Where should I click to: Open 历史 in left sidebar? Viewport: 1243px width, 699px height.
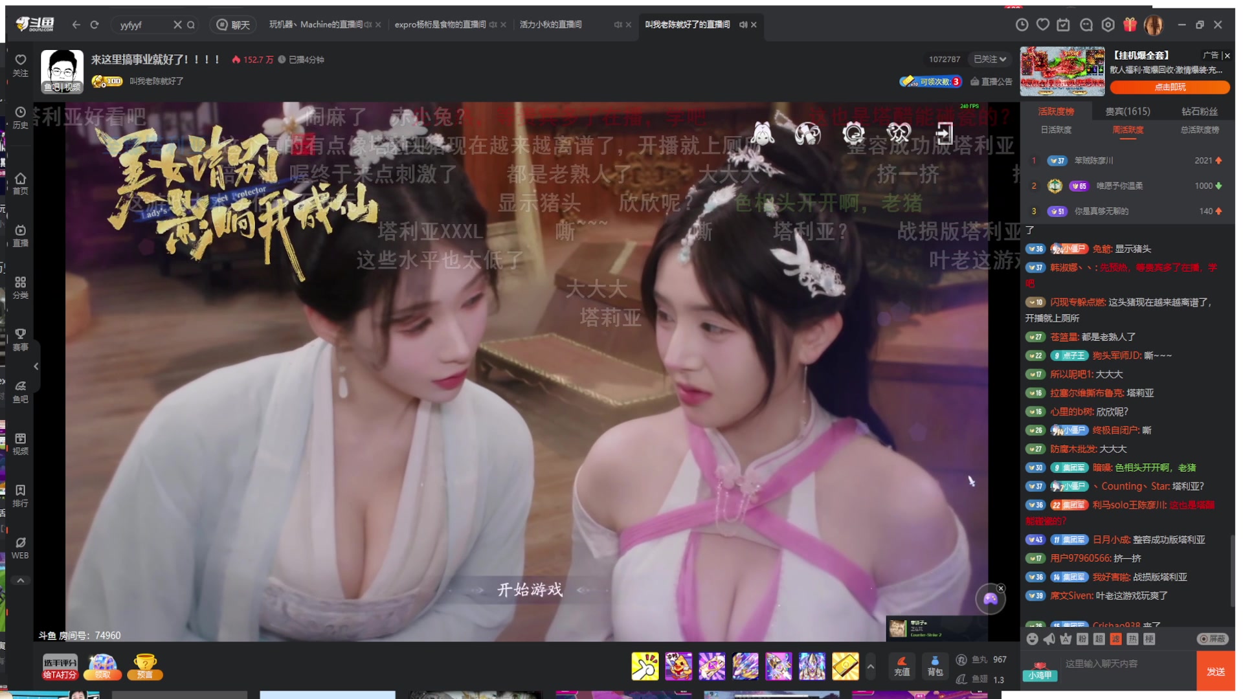tap(21, 117)
